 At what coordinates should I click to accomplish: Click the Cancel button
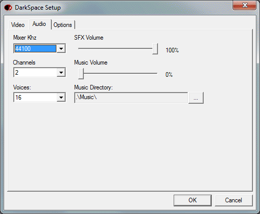coord(234,200)
